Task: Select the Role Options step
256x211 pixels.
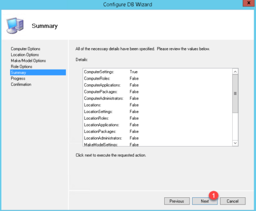Action: [22, 66]
